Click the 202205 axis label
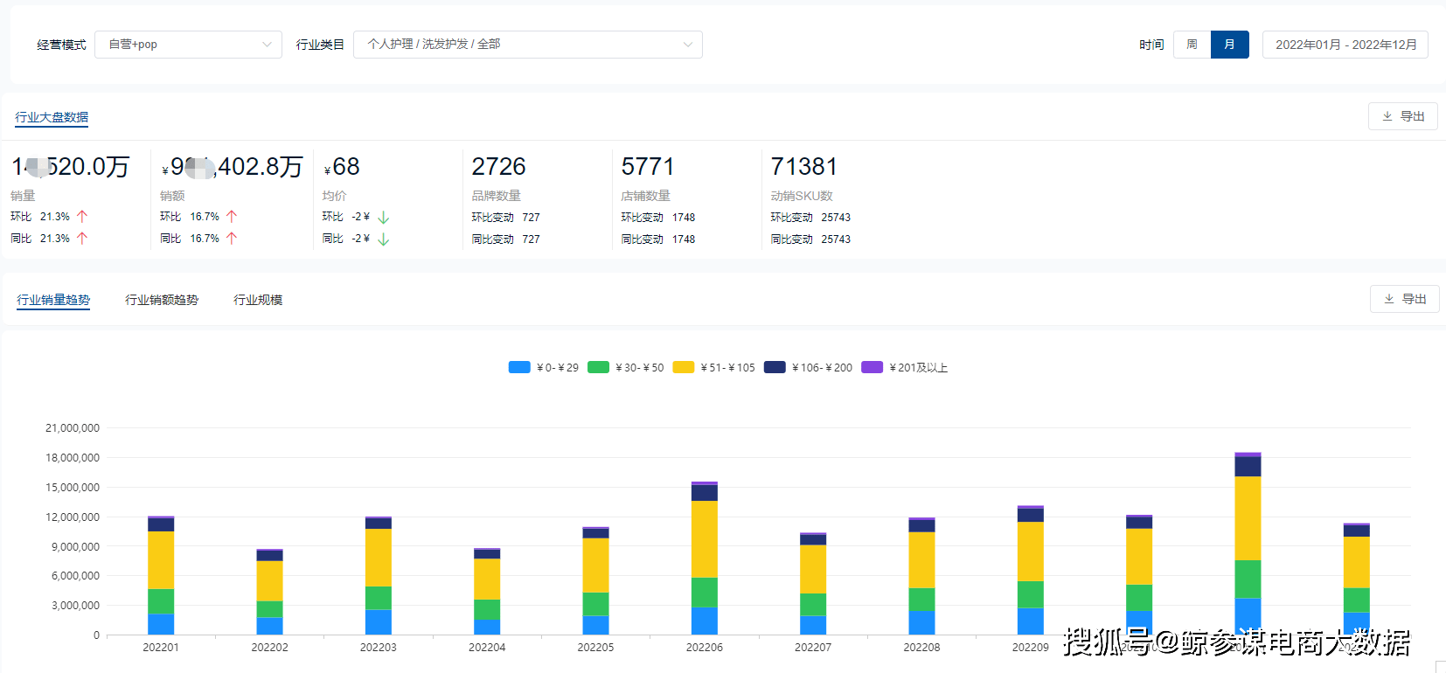Viewport: 1446px width, 673px height. click(x=595, y=648)
